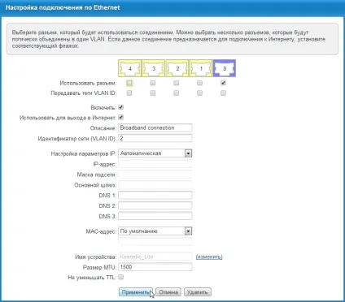Viewport: 345px width, 302px height.
Task: Check 'Использовать разъем' for port 3
Action: coord(153,83)
